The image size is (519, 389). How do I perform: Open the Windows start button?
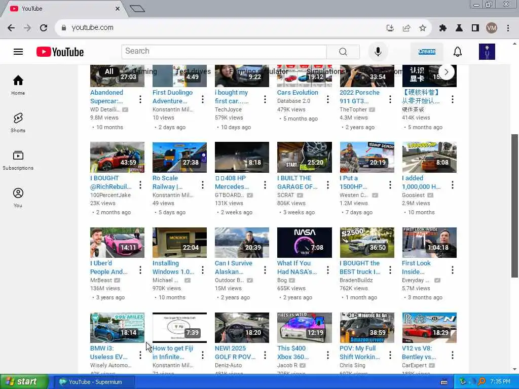(x=23, y=382)
